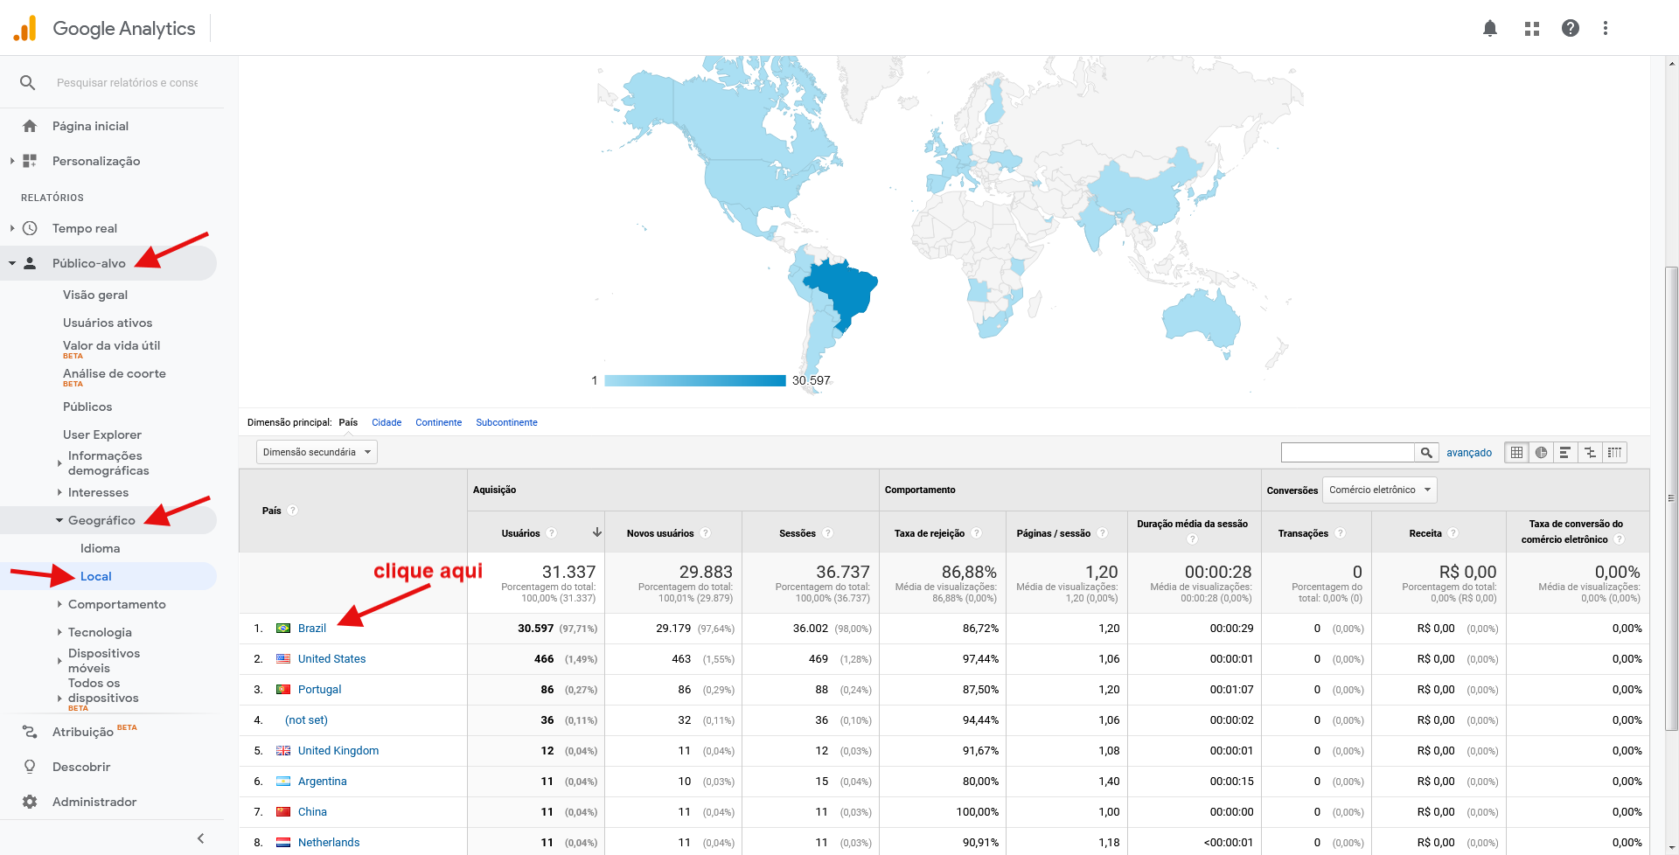Open the Comércio eletrônico conversions dropdown

[x=1379, y=490]
